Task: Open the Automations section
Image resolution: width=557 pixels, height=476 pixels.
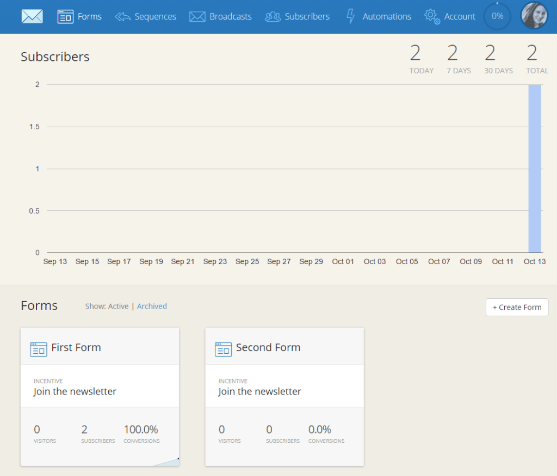Action: pos(387,16)
